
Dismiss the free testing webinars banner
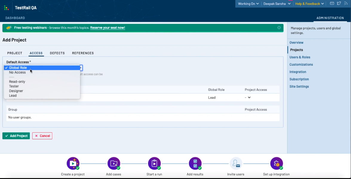tap(279, 28)
